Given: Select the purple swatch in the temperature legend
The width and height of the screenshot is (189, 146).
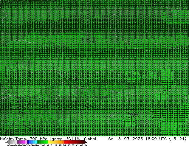Looking at the screenshot, I should coord(19,142).
